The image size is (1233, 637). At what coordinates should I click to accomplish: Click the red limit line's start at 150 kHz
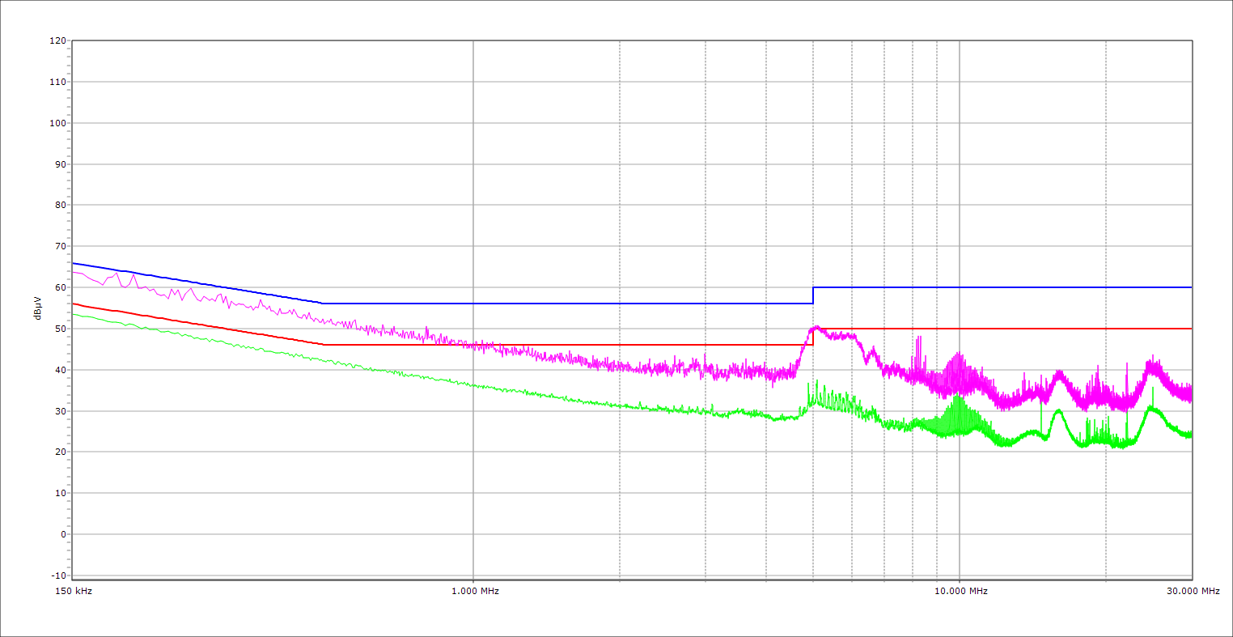coord(74,304)
